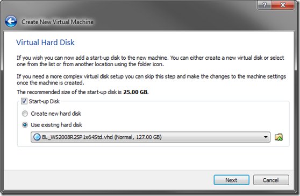Click the first paragraph about adding a start-up disk
Viewport: 300px width, 196px height.
(151, 61)
